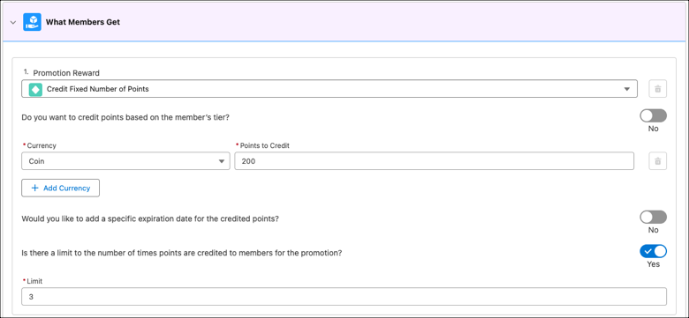This screenshot has width=689, height=318.
Task: Click the plus icon in Add Currency
Action: click(35, 188)
